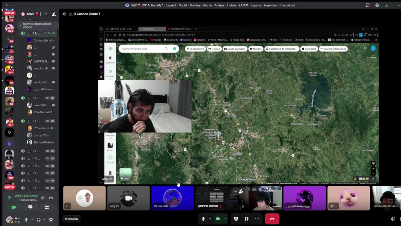Click Nuevos mensajes no leídos banner
Screen dimensions: 401x226
coord(39,25)
